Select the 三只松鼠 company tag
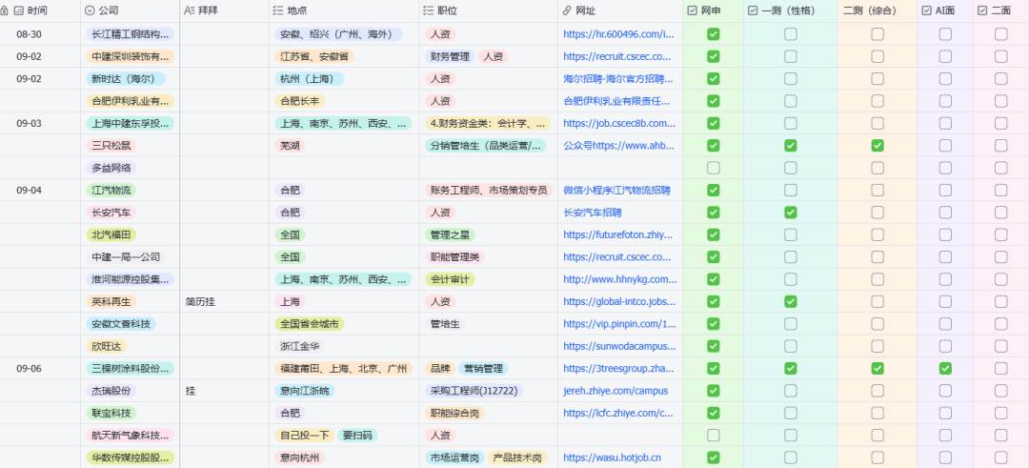The width and height of the screenshot is (1029, 468). point(111,146)
